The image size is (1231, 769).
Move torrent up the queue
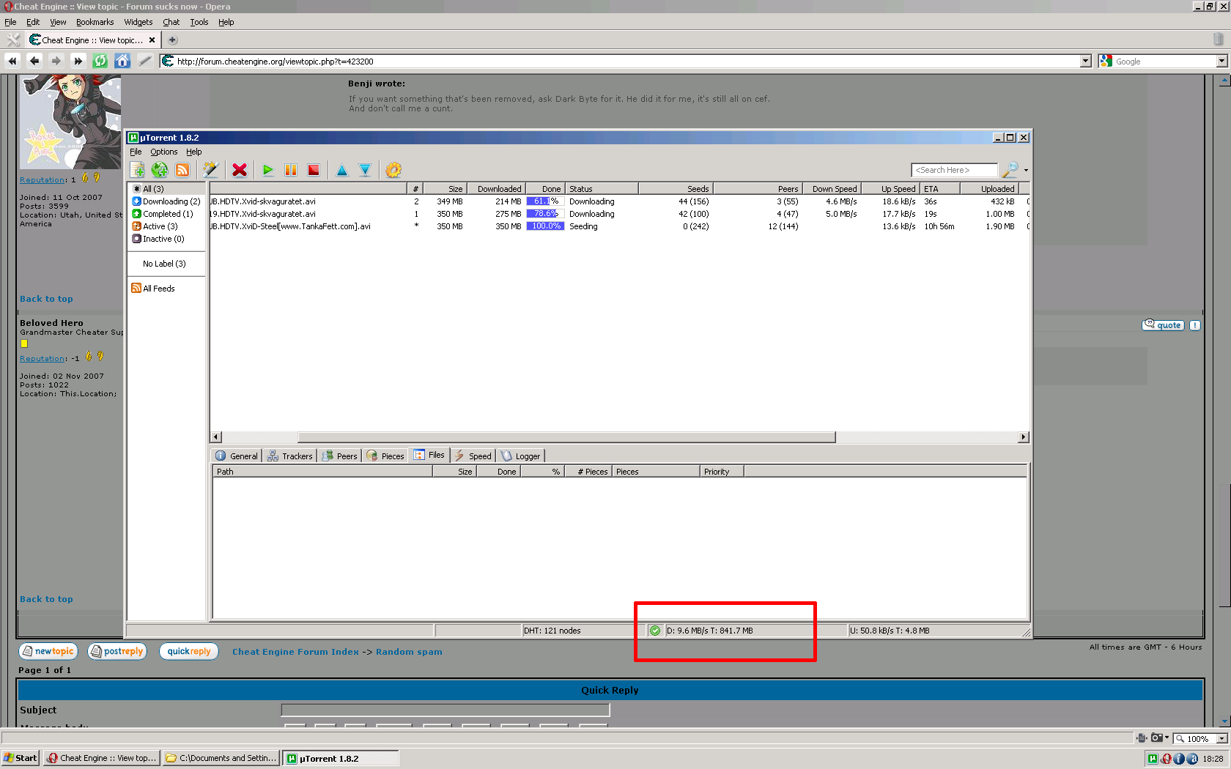(342, 170)
